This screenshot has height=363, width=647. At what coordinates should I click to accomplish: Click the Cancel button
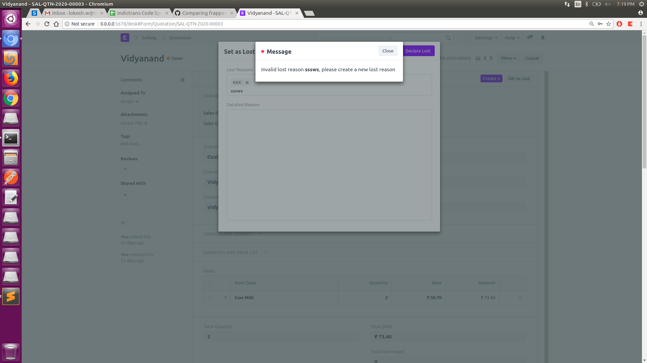(x=532, y=58)
